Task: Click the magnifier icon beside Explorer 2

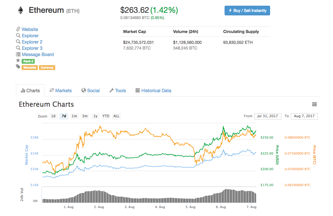Action: [18, 42]
